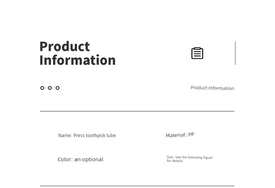275x188 pixels.
Task: Select the "PP" material value
Action: [191, 134]
